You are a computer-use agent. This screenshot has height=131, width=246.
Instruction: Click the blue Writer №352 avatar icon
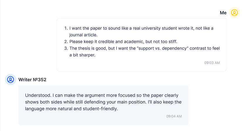point(11,80)
